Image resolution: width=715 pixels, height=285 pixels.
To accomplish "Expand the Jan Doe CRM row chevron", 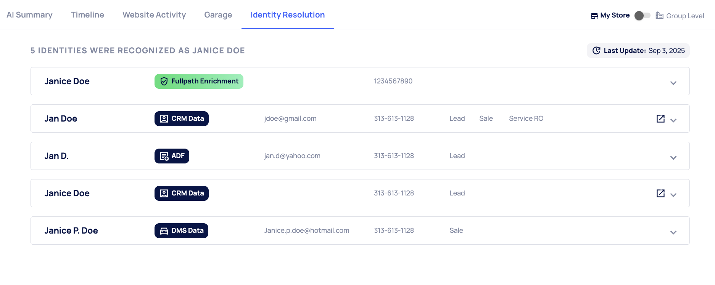I will [673, 120].
